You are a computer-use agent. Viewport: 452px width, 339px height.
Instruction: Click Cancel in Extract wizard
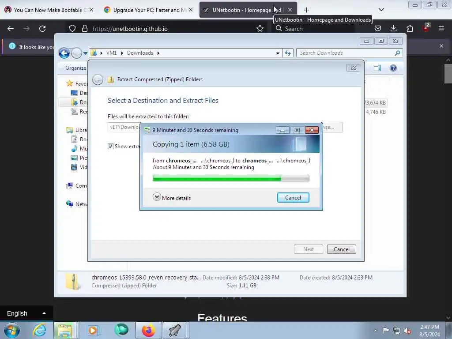(x=342, y=249)
